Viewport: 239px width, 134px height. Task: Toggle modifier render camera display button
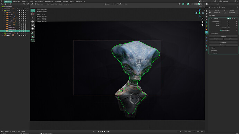pos(230,18)
